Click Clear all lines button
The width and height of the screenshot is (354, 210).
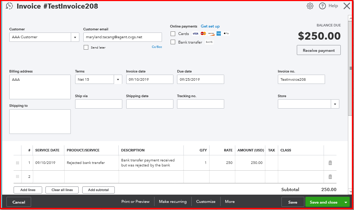[x=62, y=190]
